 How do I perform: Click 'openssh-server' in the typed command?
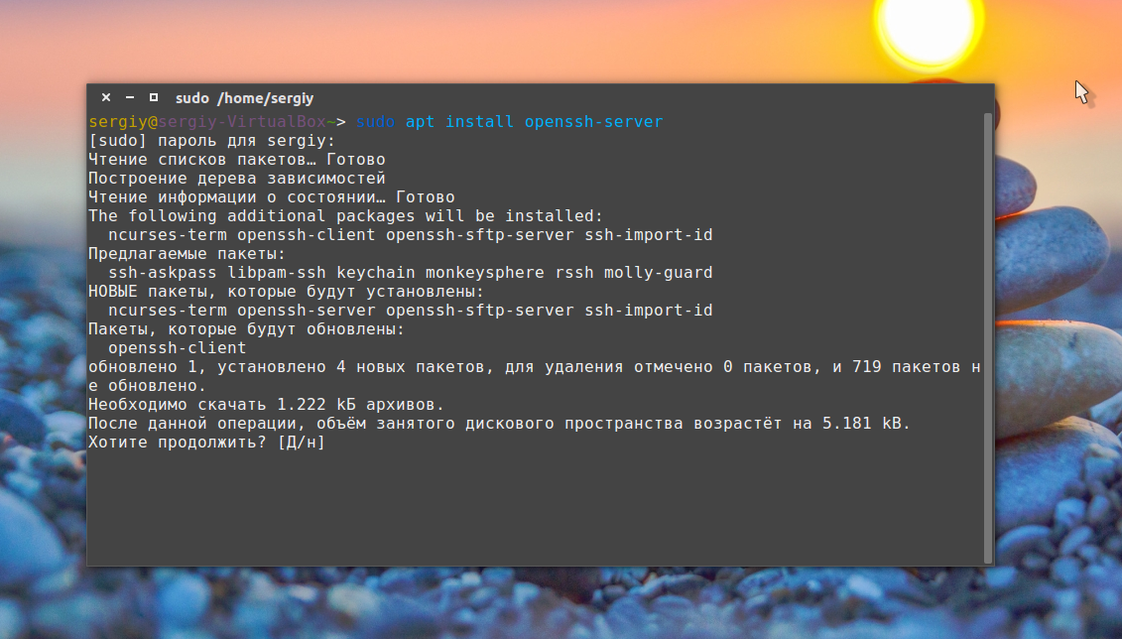coord(593,122)
